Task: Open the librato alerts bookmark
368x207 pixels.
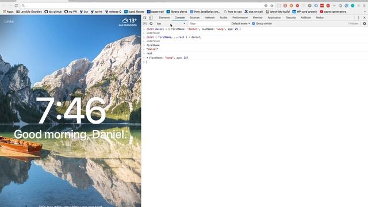Action: click(177, 11)
